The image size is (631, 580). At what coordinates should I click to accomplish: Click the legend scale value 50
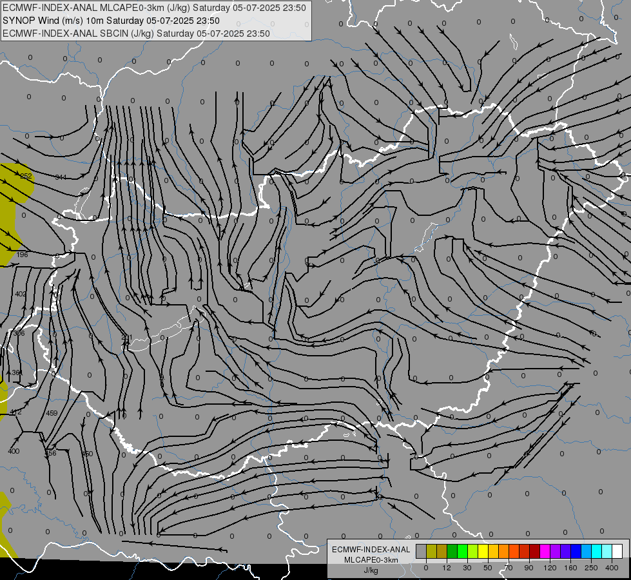coord(488,568)
